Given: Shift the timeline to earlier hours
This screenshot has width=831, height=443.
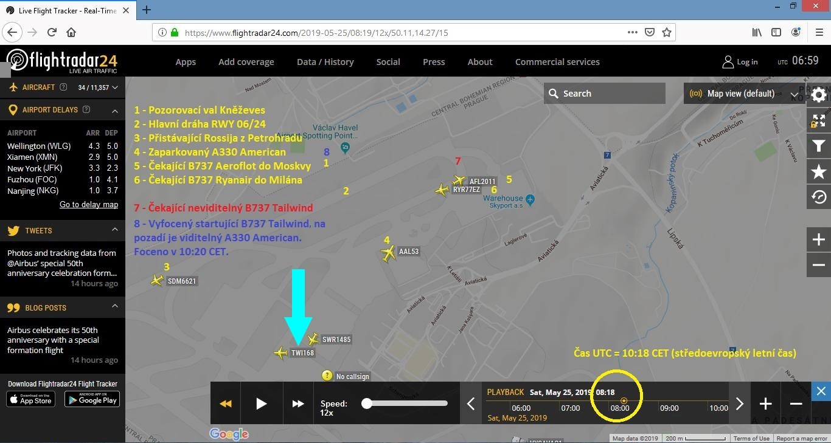Looking at the screenshot, I should 471,404.
